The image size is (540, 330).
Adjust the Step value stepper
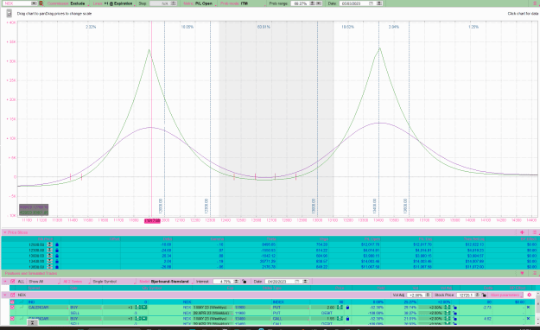point(174,3)
